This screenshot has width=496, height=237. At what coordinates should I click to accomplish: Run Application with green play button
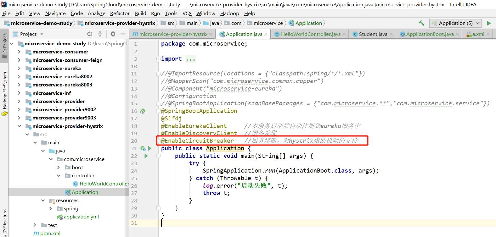[x=489, y=23]
